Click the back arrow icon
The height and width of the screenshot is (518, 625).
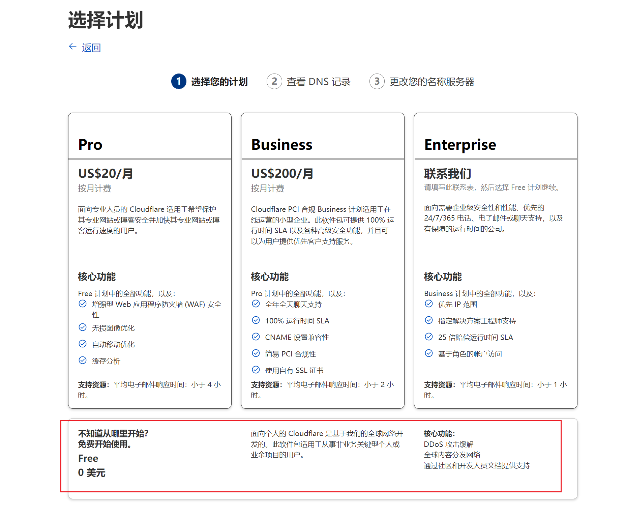[73, 46]
